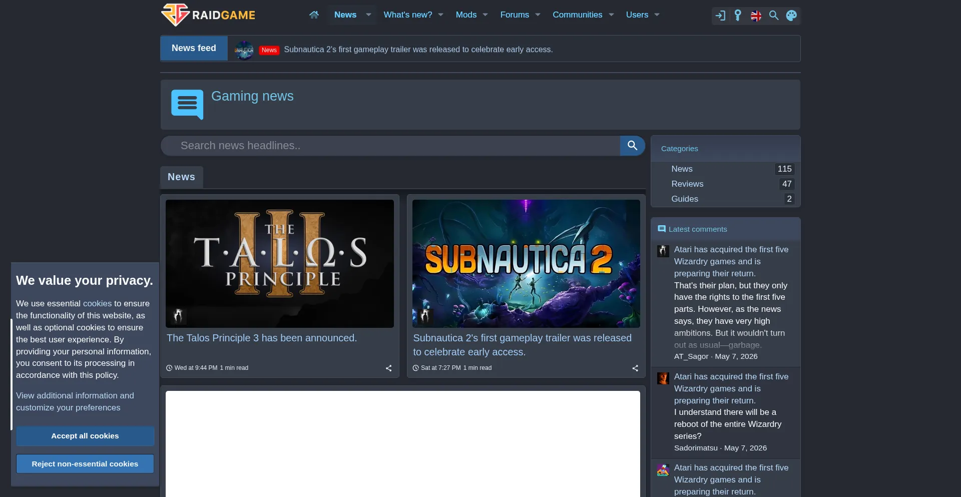Go to the home icon in navigation
Viewport: 961px width, 497px height.
point(314,15)
